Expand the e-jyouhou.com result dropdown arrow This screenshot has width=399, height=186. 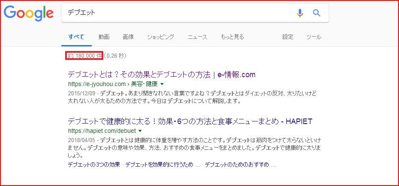pos(162,84)
